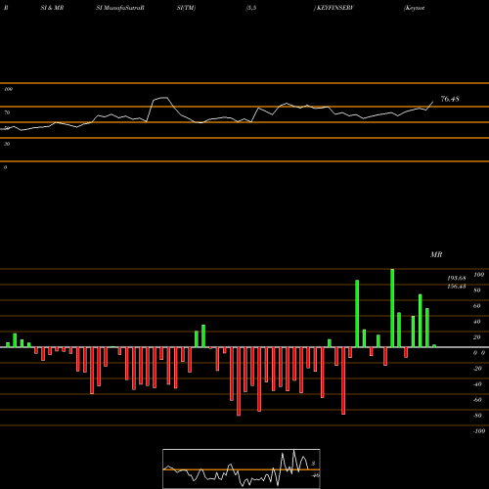Click the 156.48 value in MR panel
Image resolution: width=489 pixels, height=489 pixels.
click(457, 287)
